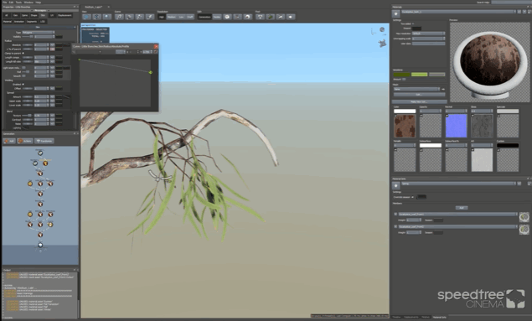
Task: Click the round camera gizmo in the viewport corner
Action: pos(382,30)
